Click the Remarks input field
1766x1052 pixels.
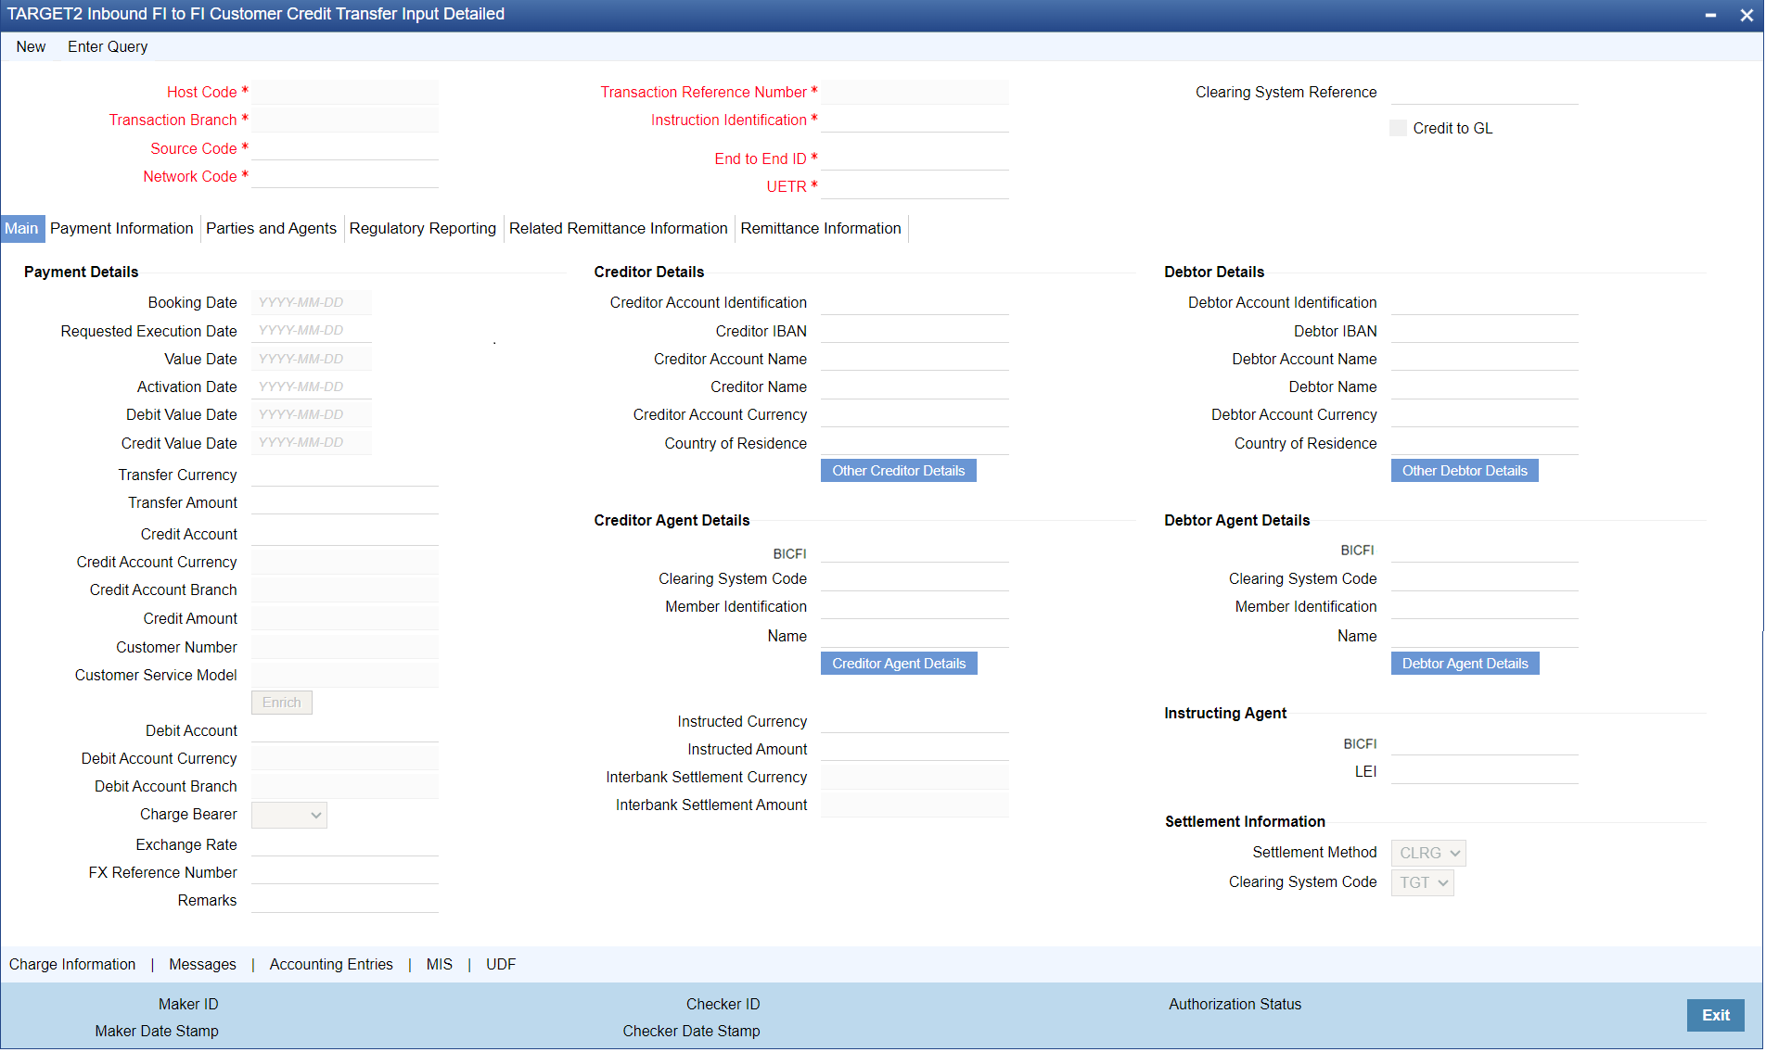(345, 901)
